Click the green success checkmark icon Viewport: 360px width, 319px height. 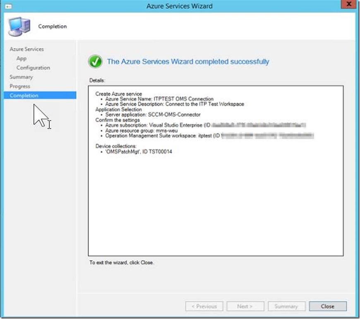pyautogui.click(x=96, y=62)
